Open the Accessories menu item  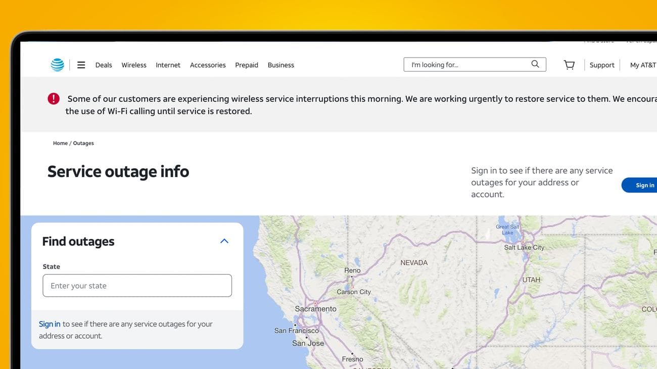tap(208, 65)
